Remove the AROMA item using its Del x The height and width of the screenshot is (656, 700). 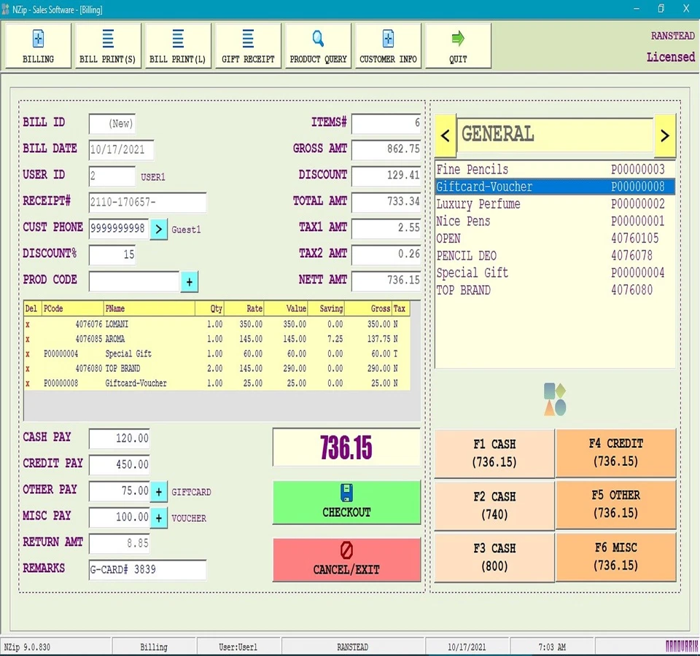(x=27, y=339)
